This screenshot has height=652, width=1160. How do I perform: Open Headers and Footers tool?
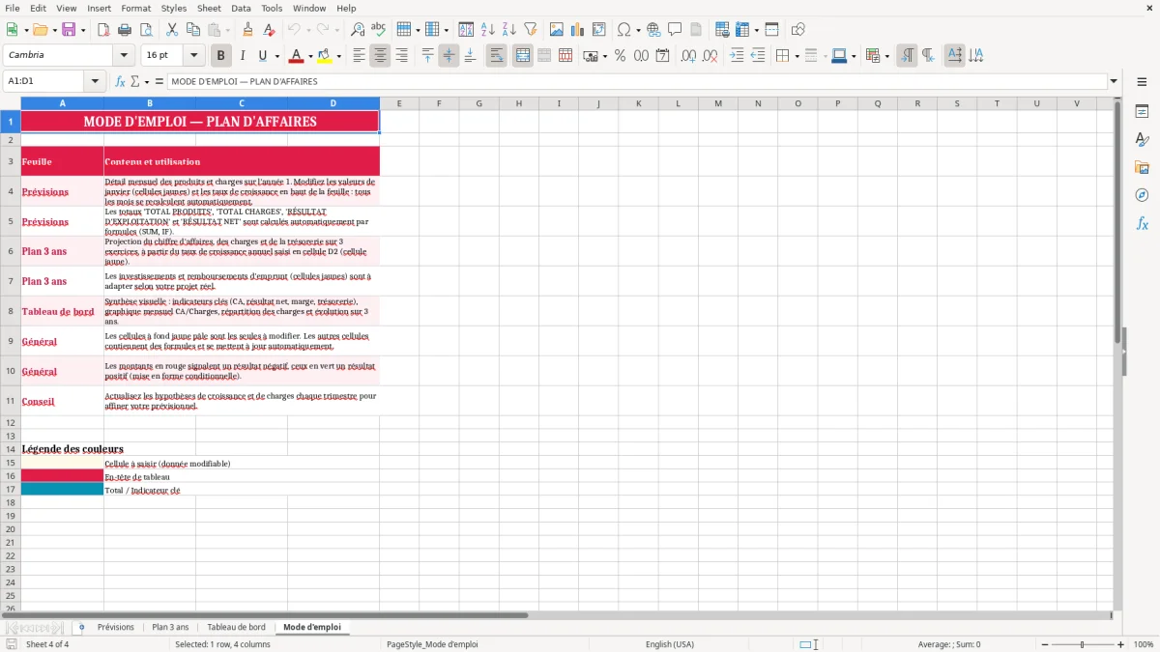[x=696, y=30]
